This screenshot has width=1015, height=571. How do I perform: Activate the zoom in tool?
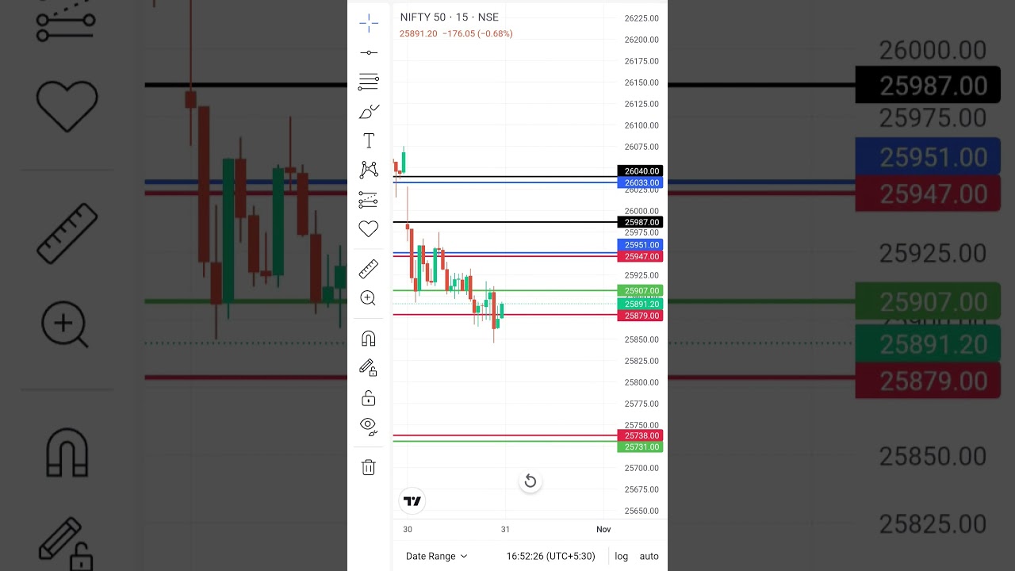click(369, 298)
